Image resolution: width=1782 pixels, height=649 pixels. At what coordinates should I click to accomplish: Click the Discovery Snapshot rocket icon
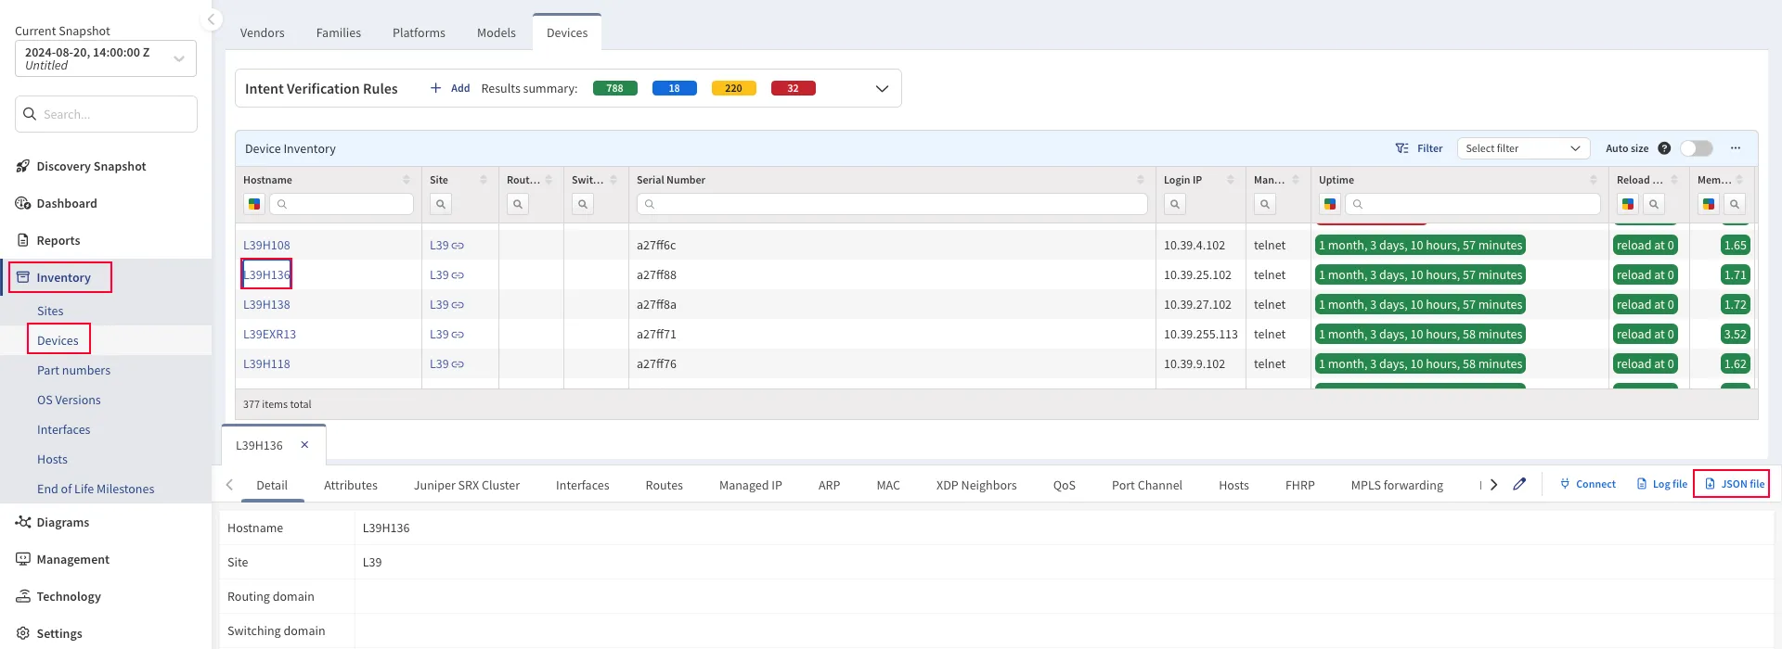23,167
